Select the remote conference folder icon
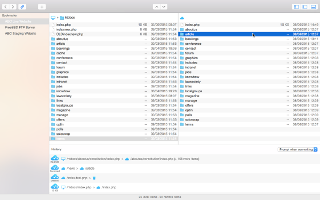The width and height of the screenshot is (320, 200). coord(182,44)
